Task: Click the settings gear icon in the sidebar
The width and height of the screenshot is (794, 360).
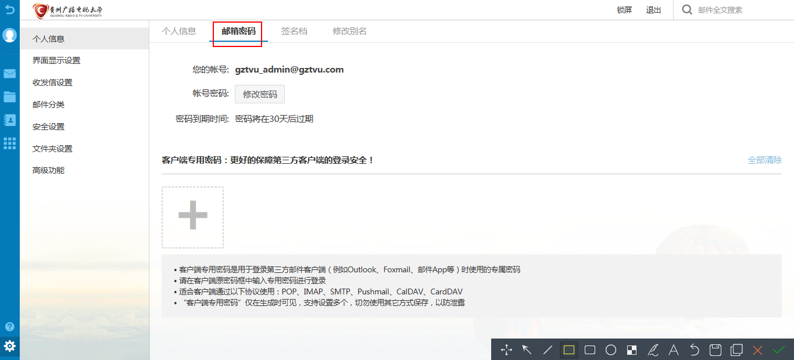Action: tap(9, 347)
